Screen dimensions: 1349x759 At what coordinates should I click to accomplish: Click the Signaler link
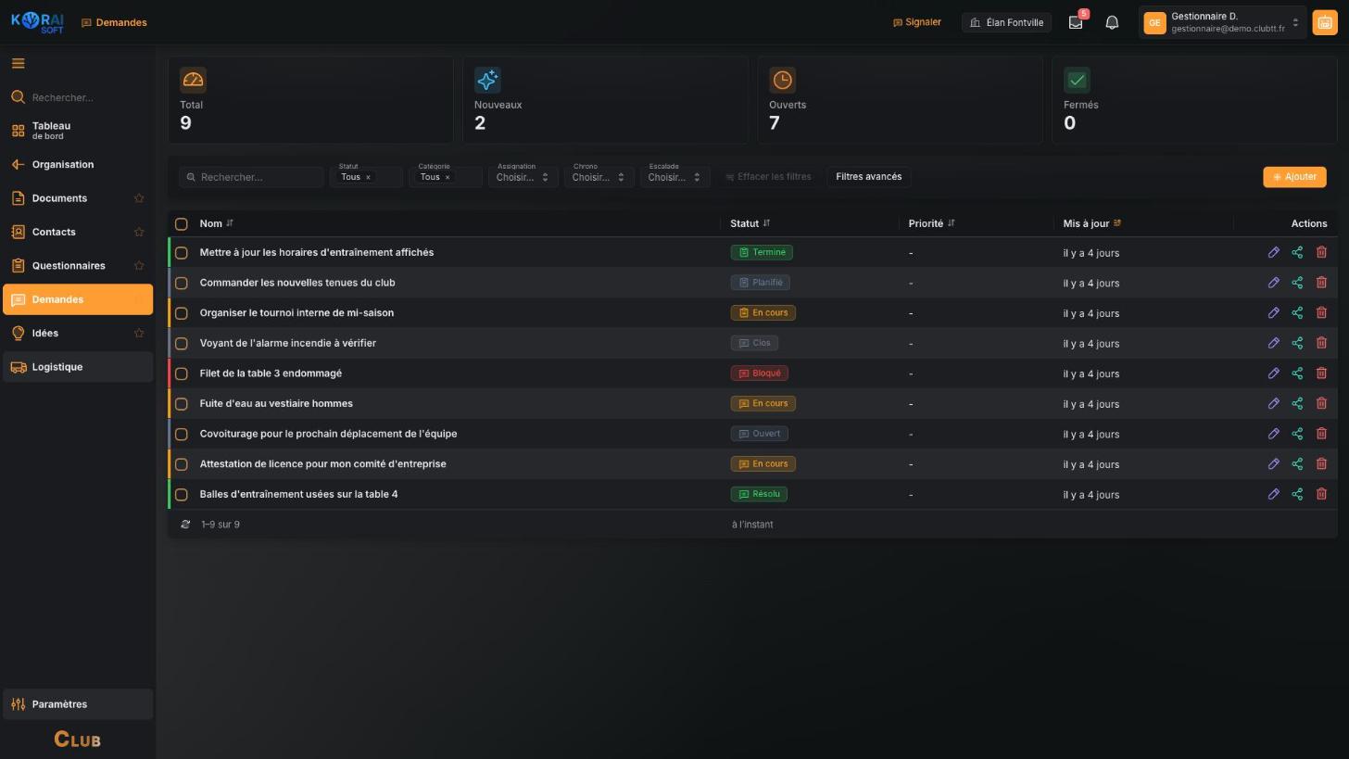coord(916,22)
